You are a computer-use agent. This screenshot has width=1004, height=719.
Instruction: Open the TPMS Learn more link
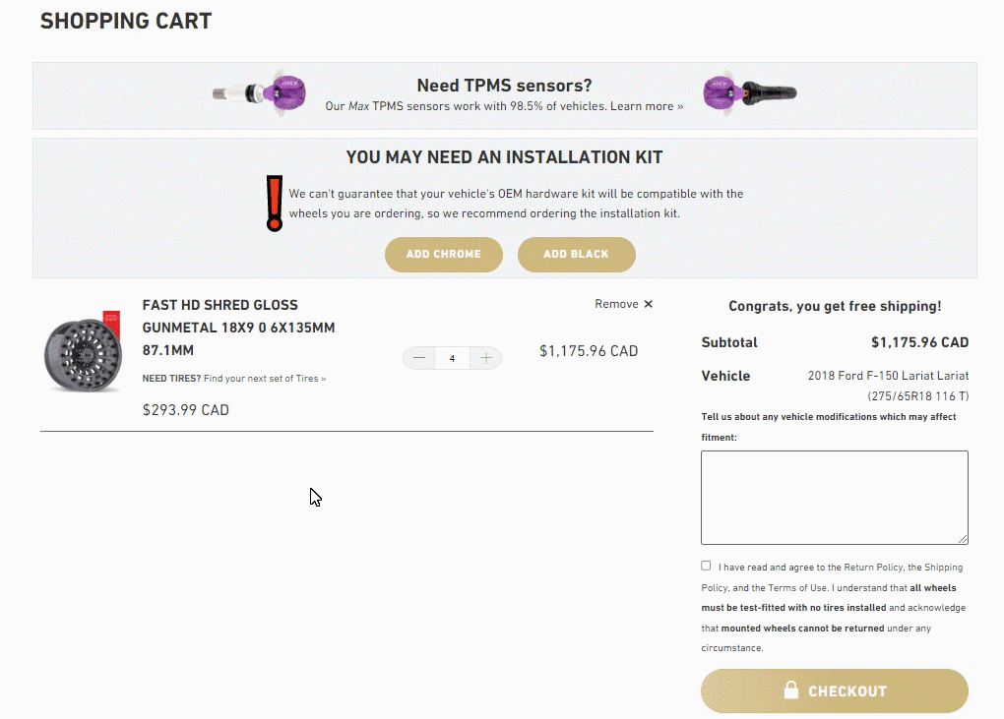pyautogui.click(x=647, y=106)
